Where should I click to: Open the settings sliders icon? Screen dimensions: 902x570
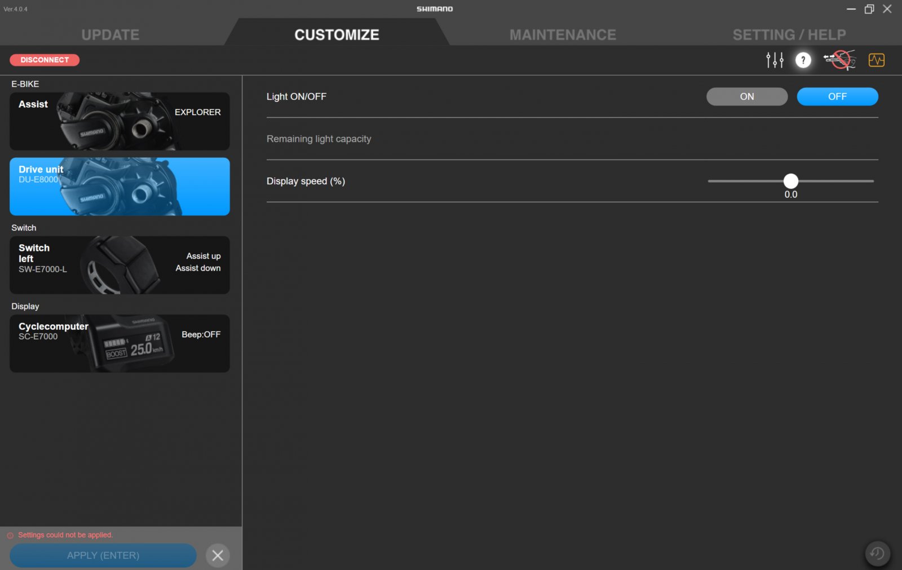775,60
